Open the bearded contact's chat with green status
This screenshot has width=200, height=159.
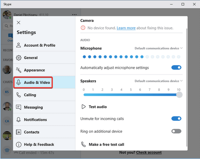point(7,106)
